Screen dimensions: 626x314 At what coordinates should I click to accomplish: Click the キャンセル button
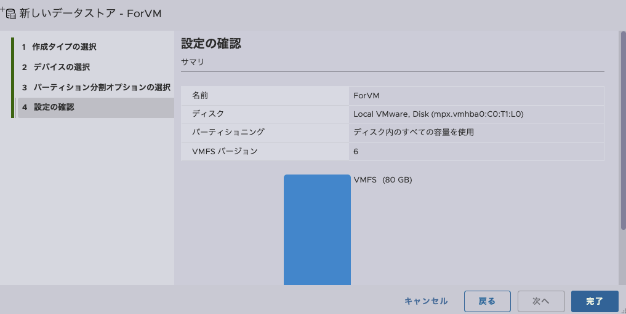(426, 301)
